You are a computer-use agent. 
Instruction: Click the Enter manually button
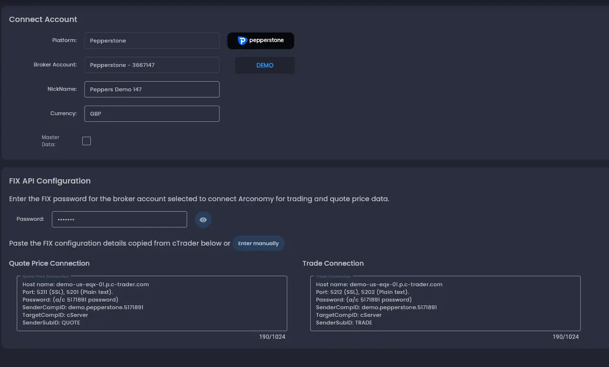(x=258, y=243)
